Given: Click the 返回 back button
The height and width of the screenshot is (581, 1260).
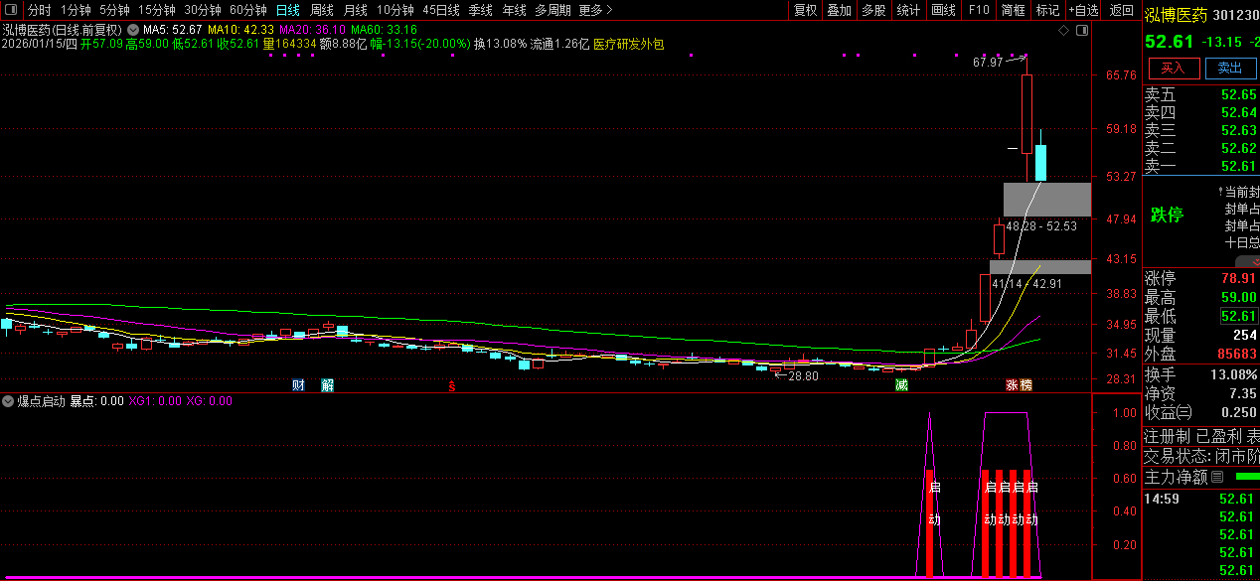Looking at the screenshot, I should 1122,10.
